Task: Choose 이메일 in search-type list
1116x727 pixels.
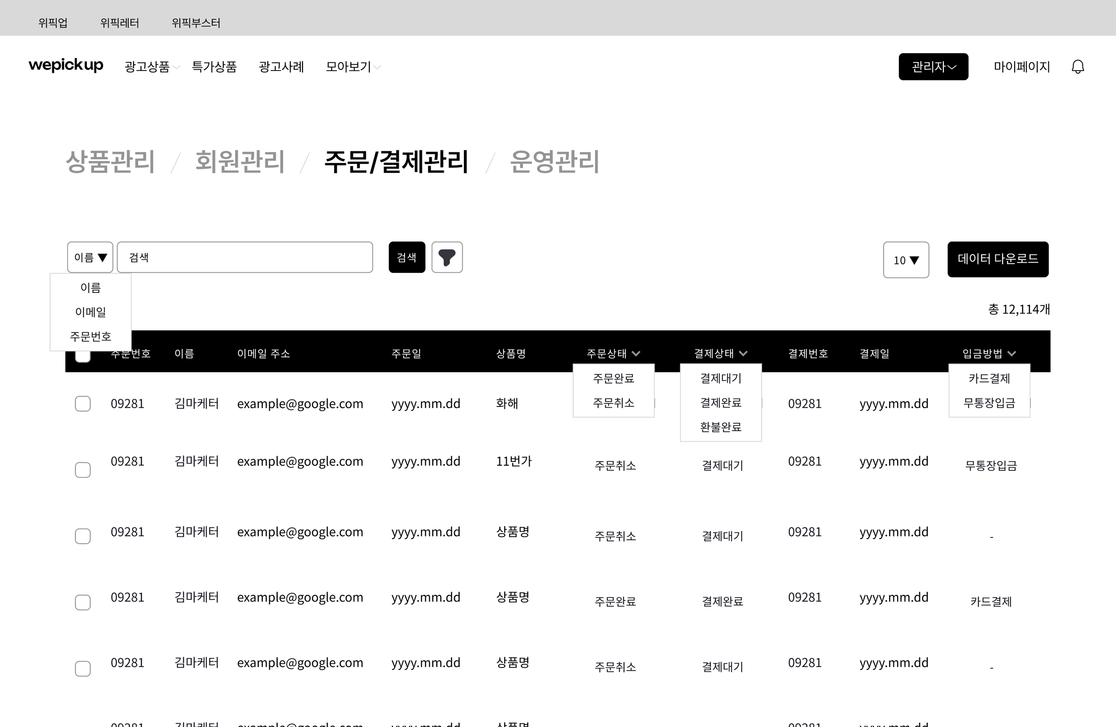Action: click(x=91, y=312)
